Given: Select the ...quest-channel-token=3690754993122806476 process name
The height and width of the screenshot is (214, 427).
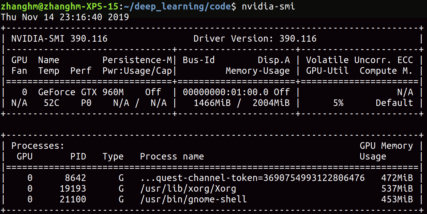Looking at the screenshot, I should point(253,178).
